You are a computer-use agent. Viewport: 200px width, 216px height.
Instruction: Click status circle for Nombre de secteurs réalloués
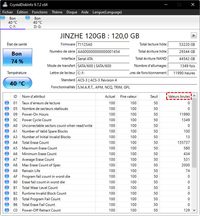[x=7, y=108]
